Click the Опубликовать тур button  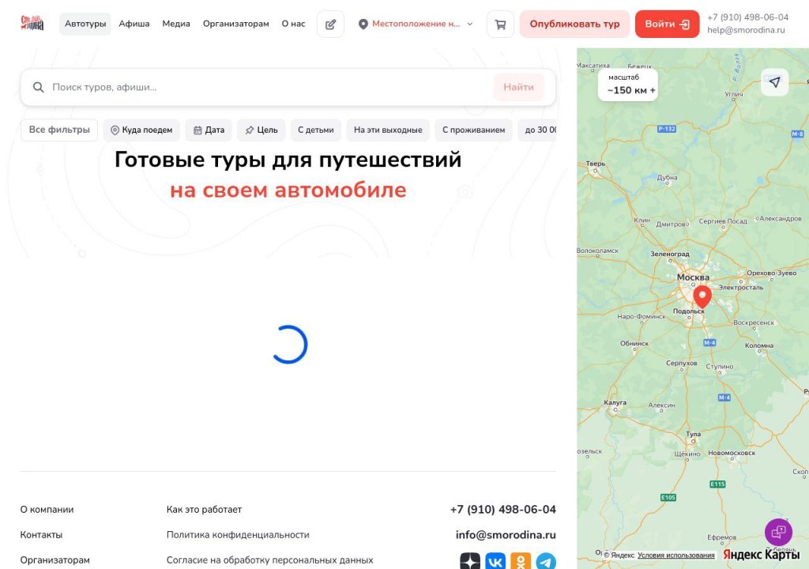pos(574,24)
